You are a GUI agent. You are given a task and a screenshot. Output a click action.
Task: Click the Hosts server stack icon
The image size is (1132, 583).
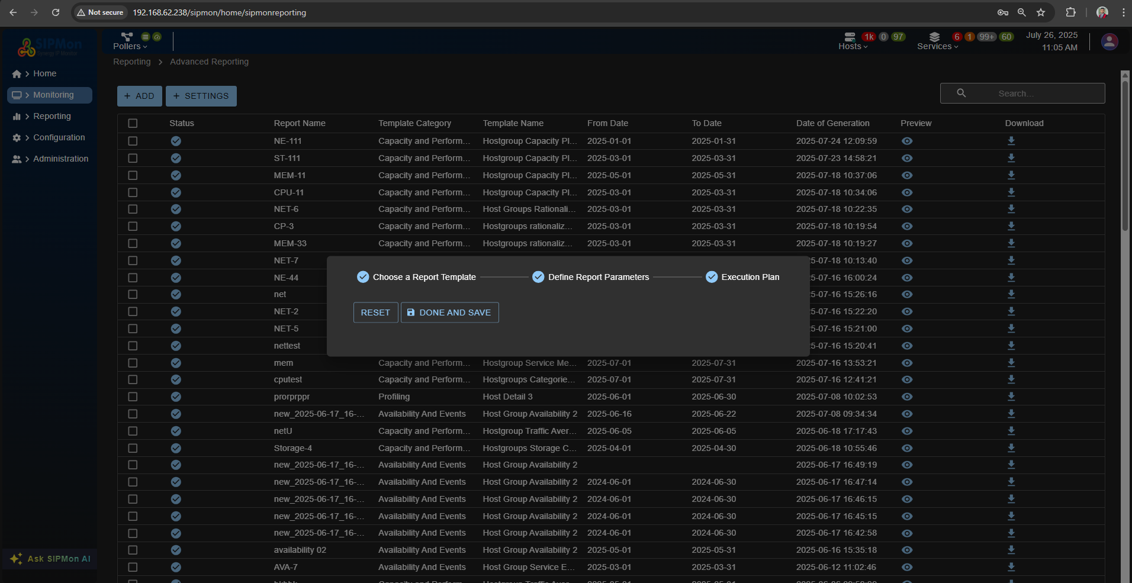(x=850, y=36)
